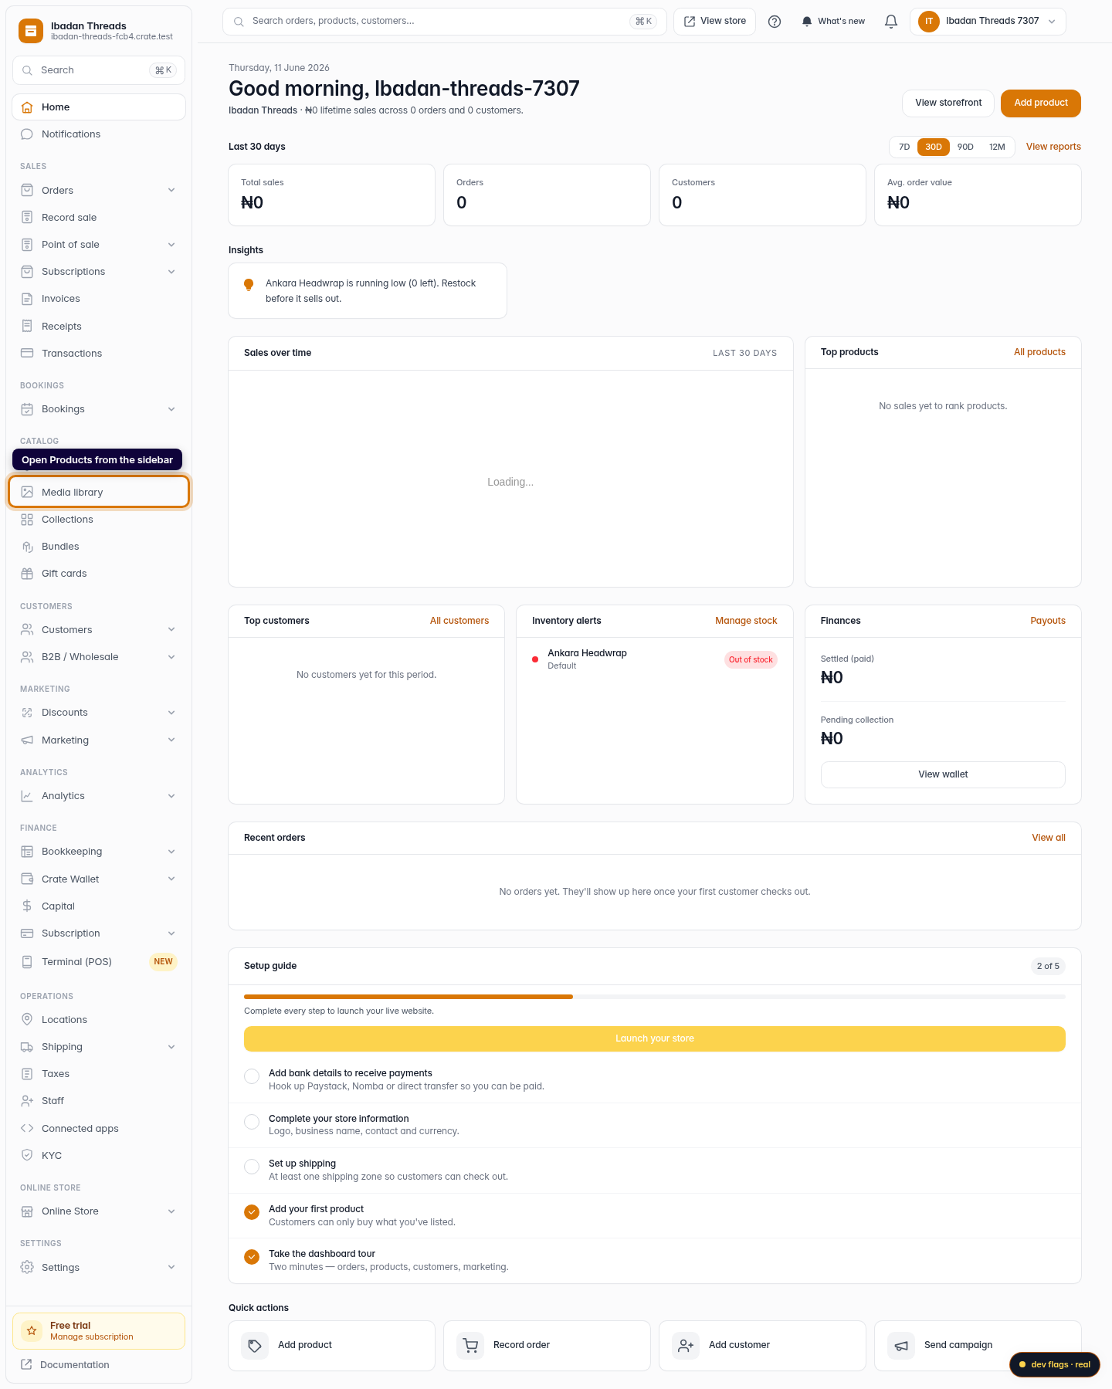Check the Complete your store information circle

pos(252,1122)
